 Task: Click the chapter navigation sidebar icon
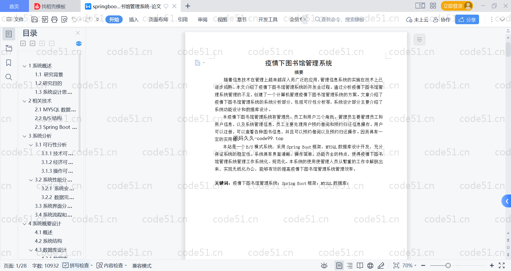pos(9,48)
